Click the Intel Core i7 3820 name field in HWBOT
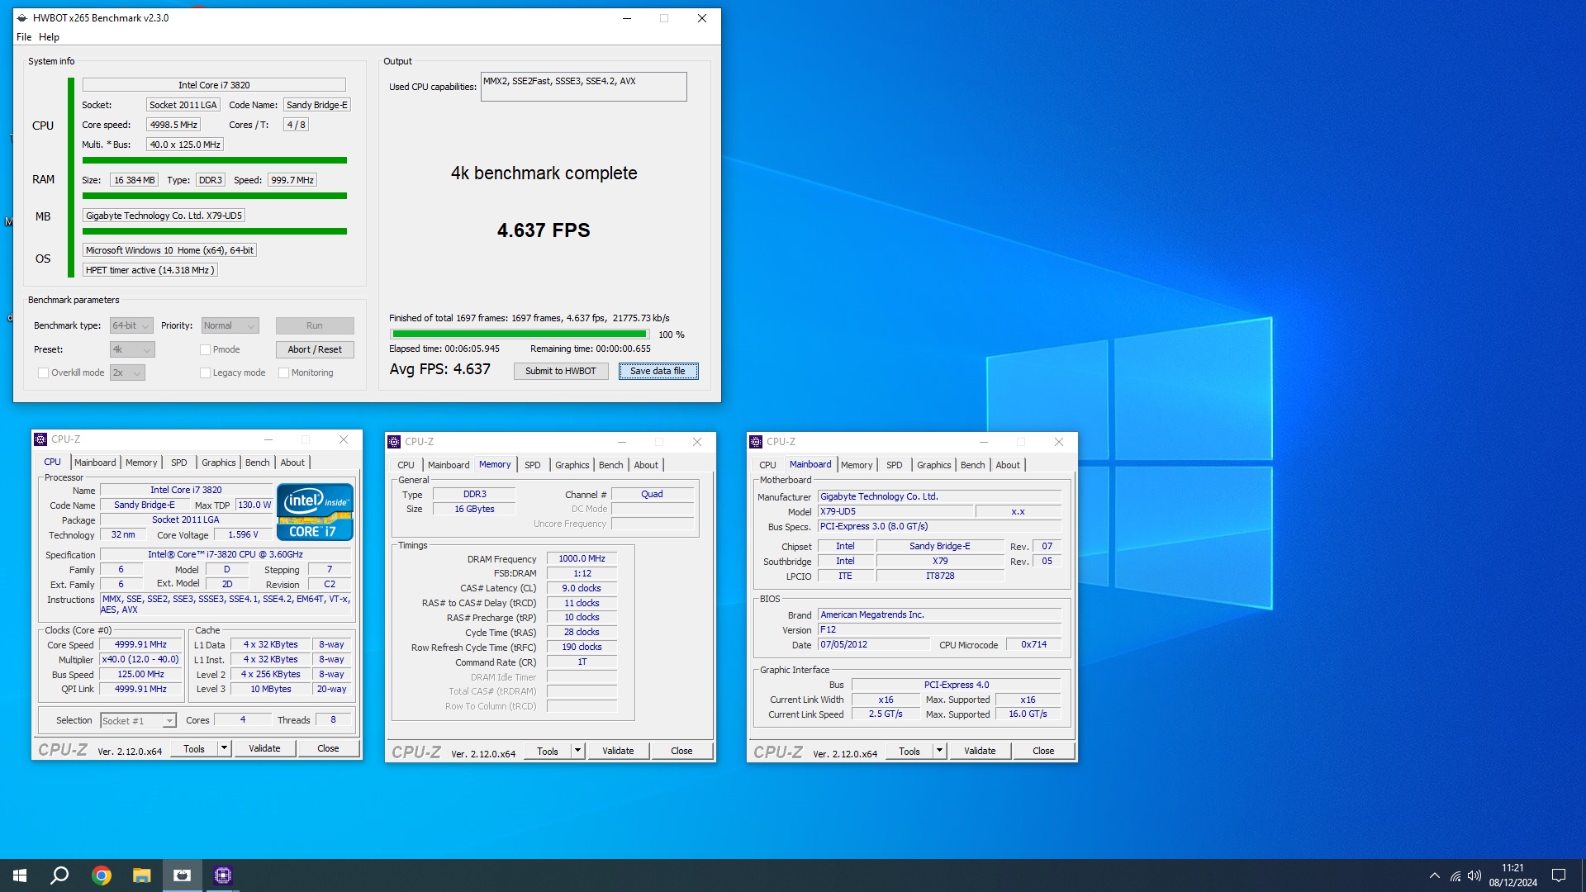Screen dimensions: 1586x892 (214, 85)
